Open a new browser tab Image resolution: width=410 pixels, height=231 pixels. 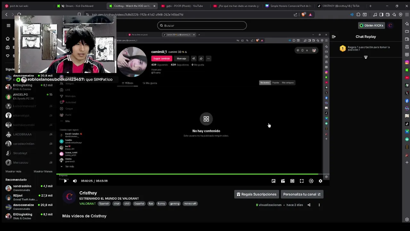click(x=371, y=6)
